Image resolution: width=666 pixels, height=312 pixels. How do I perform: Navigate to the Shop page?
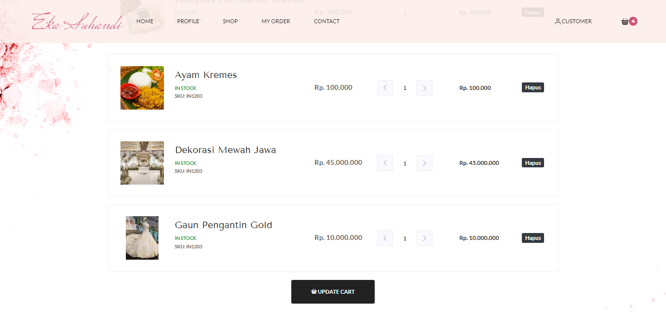coord(230,21)
